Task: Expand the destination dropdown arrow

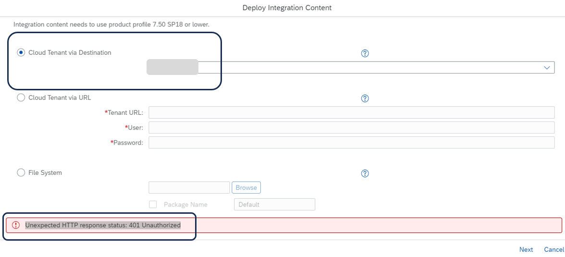Action: click(x=547, y=67)
